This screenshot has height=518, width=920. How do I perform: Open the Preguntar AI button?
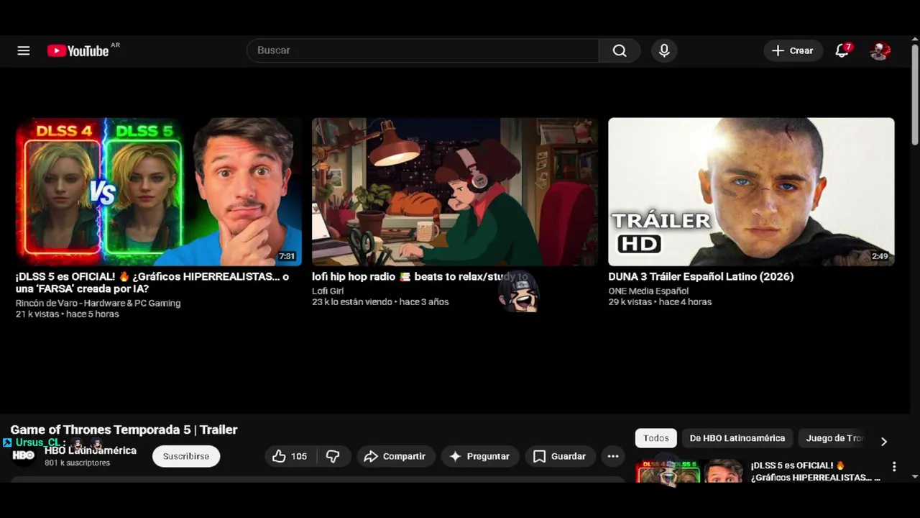click(x=479, y=456)
